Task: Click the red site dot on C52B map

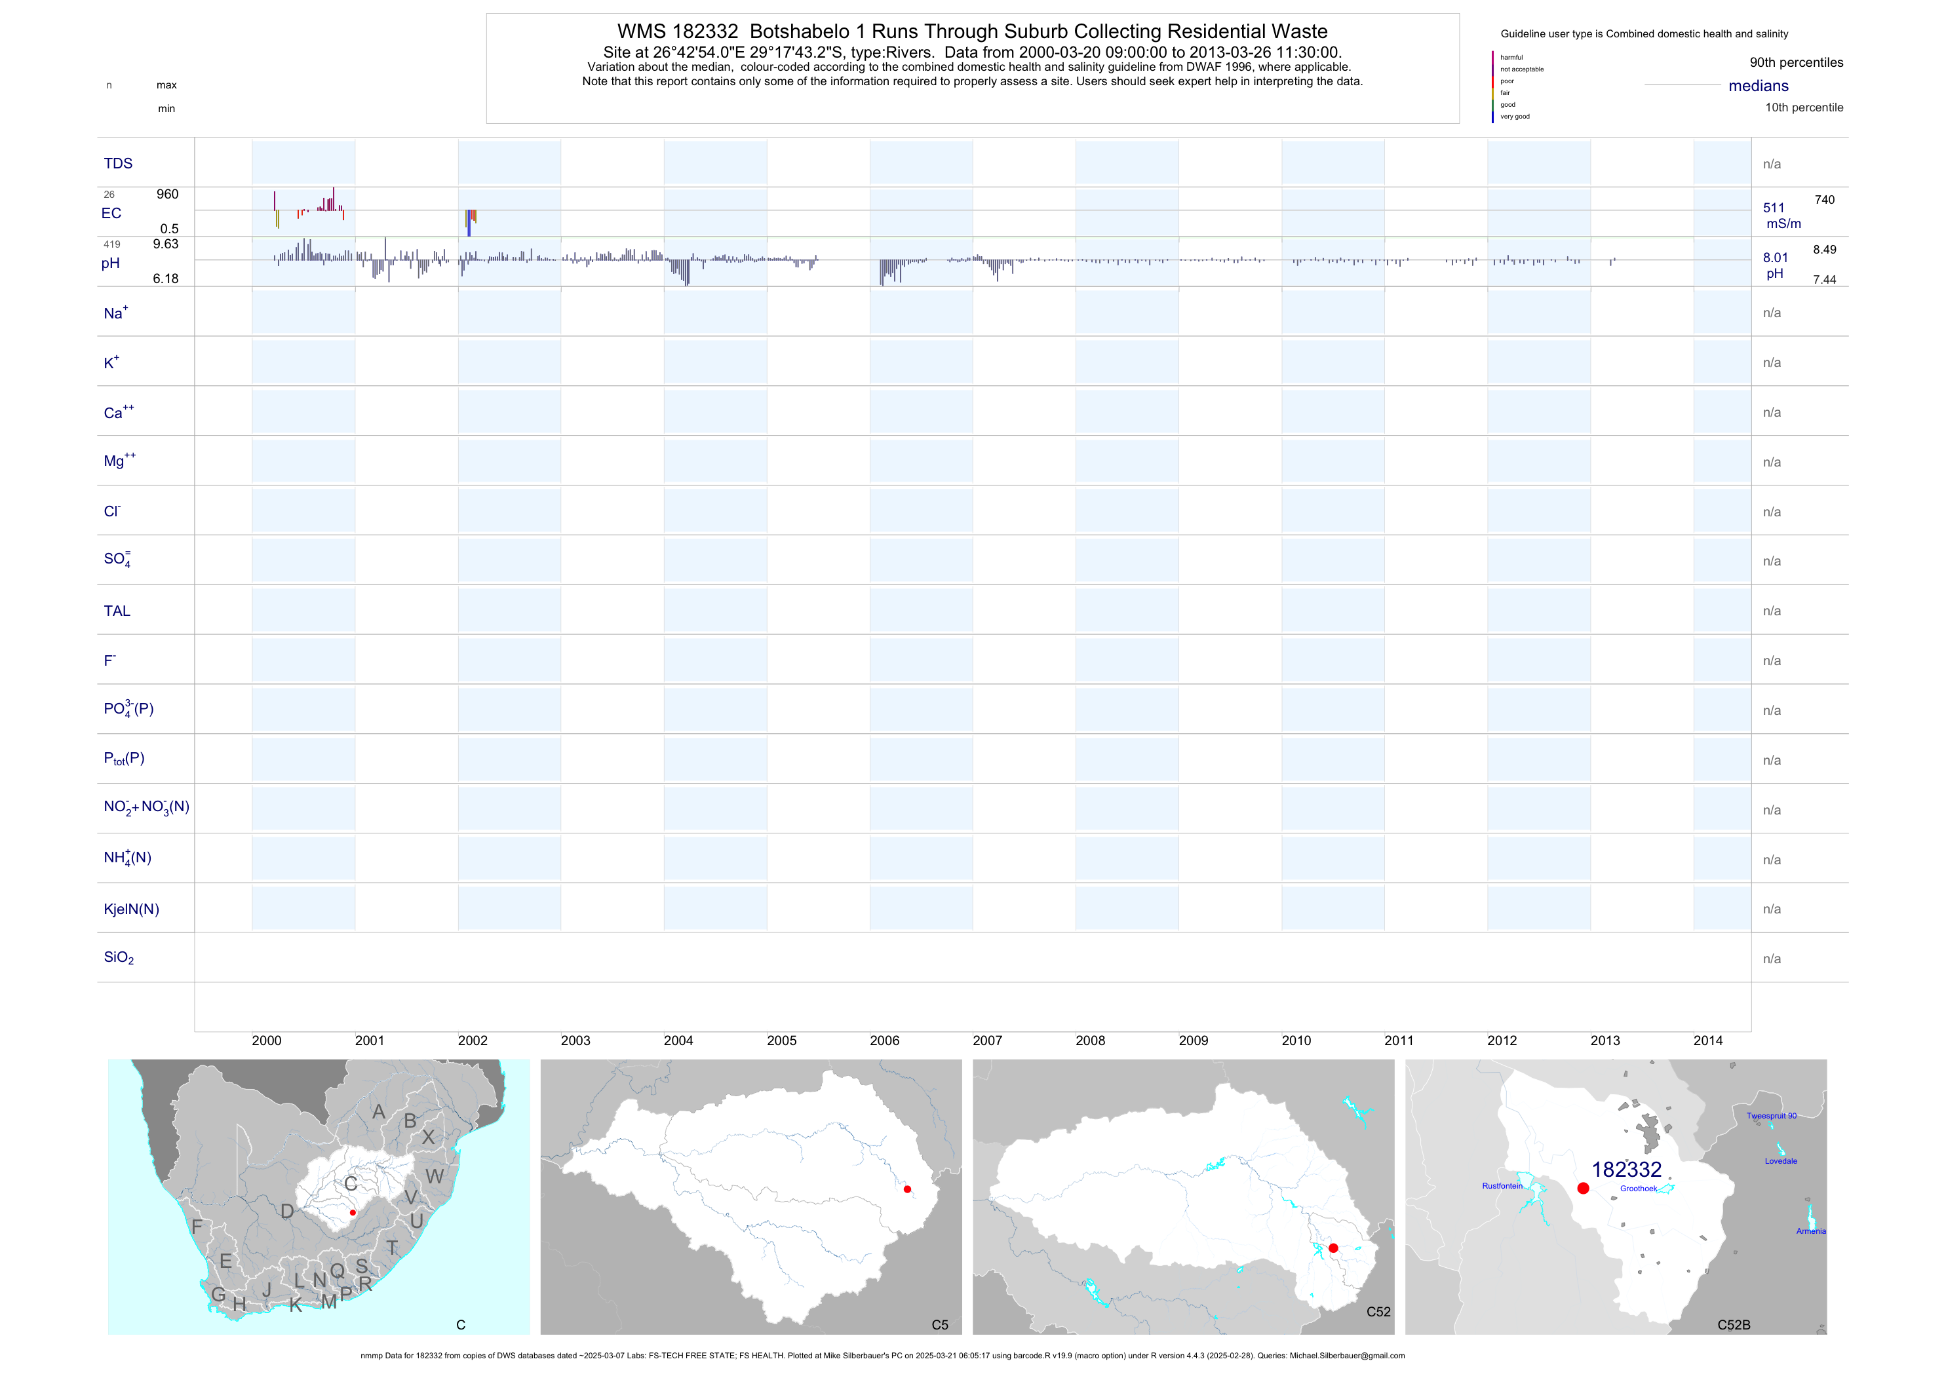Action: tap(1582, 1188)
